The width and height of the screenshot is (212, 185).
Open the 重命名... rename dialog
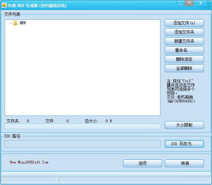point(184,50)
